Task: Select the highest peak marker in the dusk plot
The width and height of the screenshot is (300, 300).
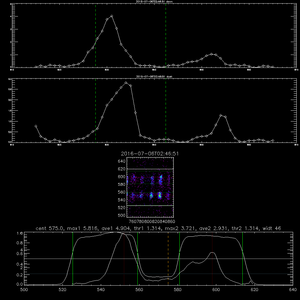Action: pyautogui.click(x=126, y=83)
